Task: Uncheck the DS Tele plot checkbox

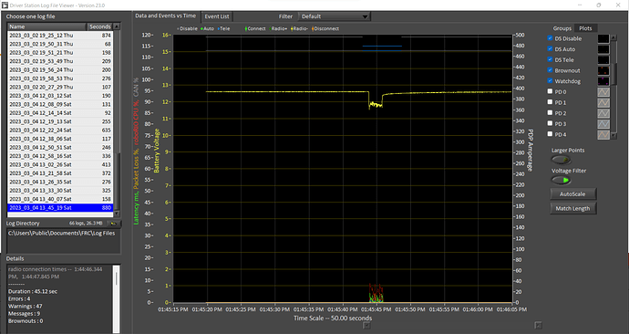Action: click(x=550, y=59)
